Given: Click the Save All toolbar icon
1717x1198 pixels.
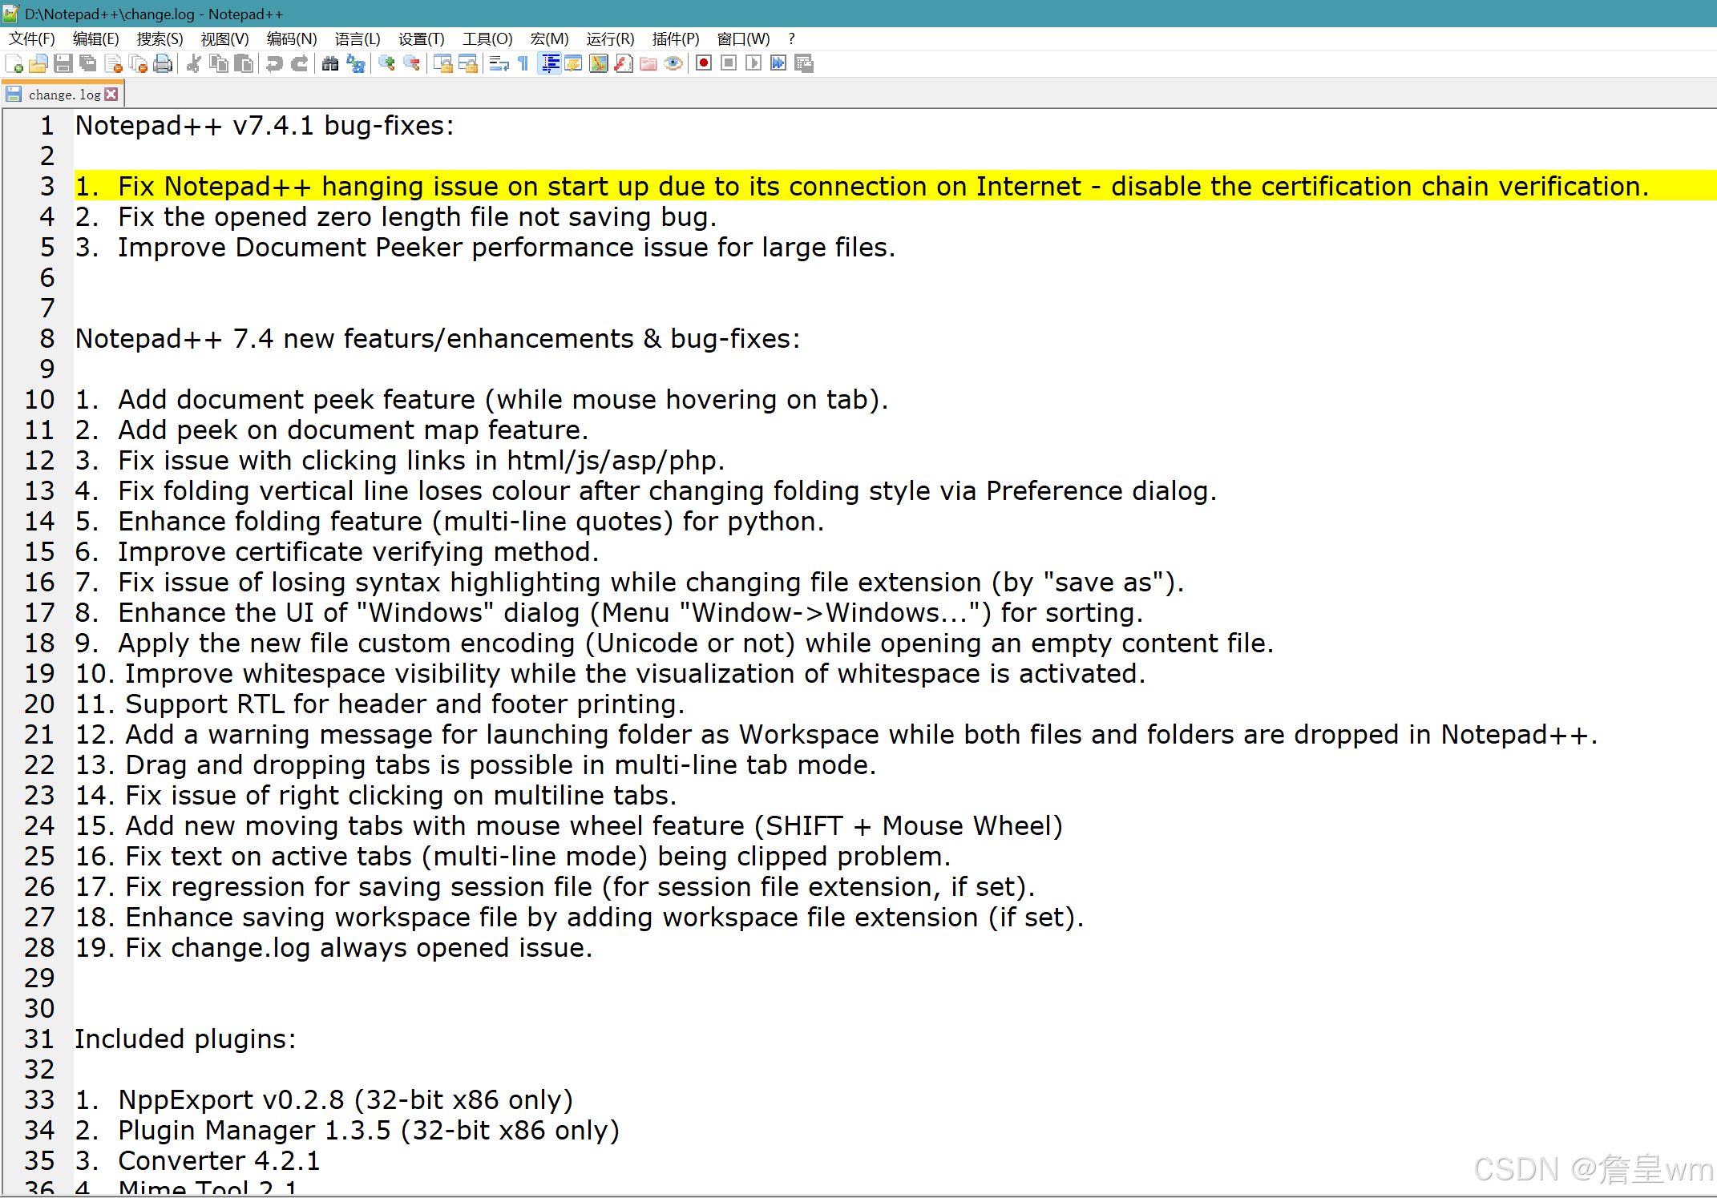Looking at the screenshot, I should [87, 64].
